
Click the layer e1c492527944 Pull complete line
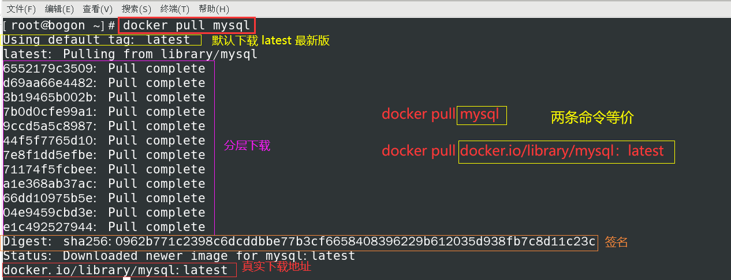point(104,227)
